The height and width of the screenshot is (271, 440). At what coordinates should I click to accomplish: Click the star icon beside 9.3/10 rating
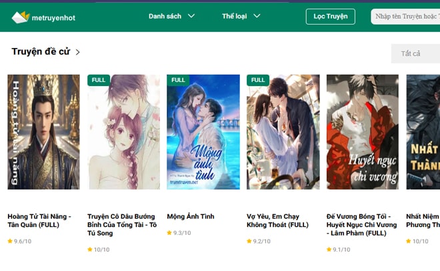pyautogui.click(x=169, y=233)
